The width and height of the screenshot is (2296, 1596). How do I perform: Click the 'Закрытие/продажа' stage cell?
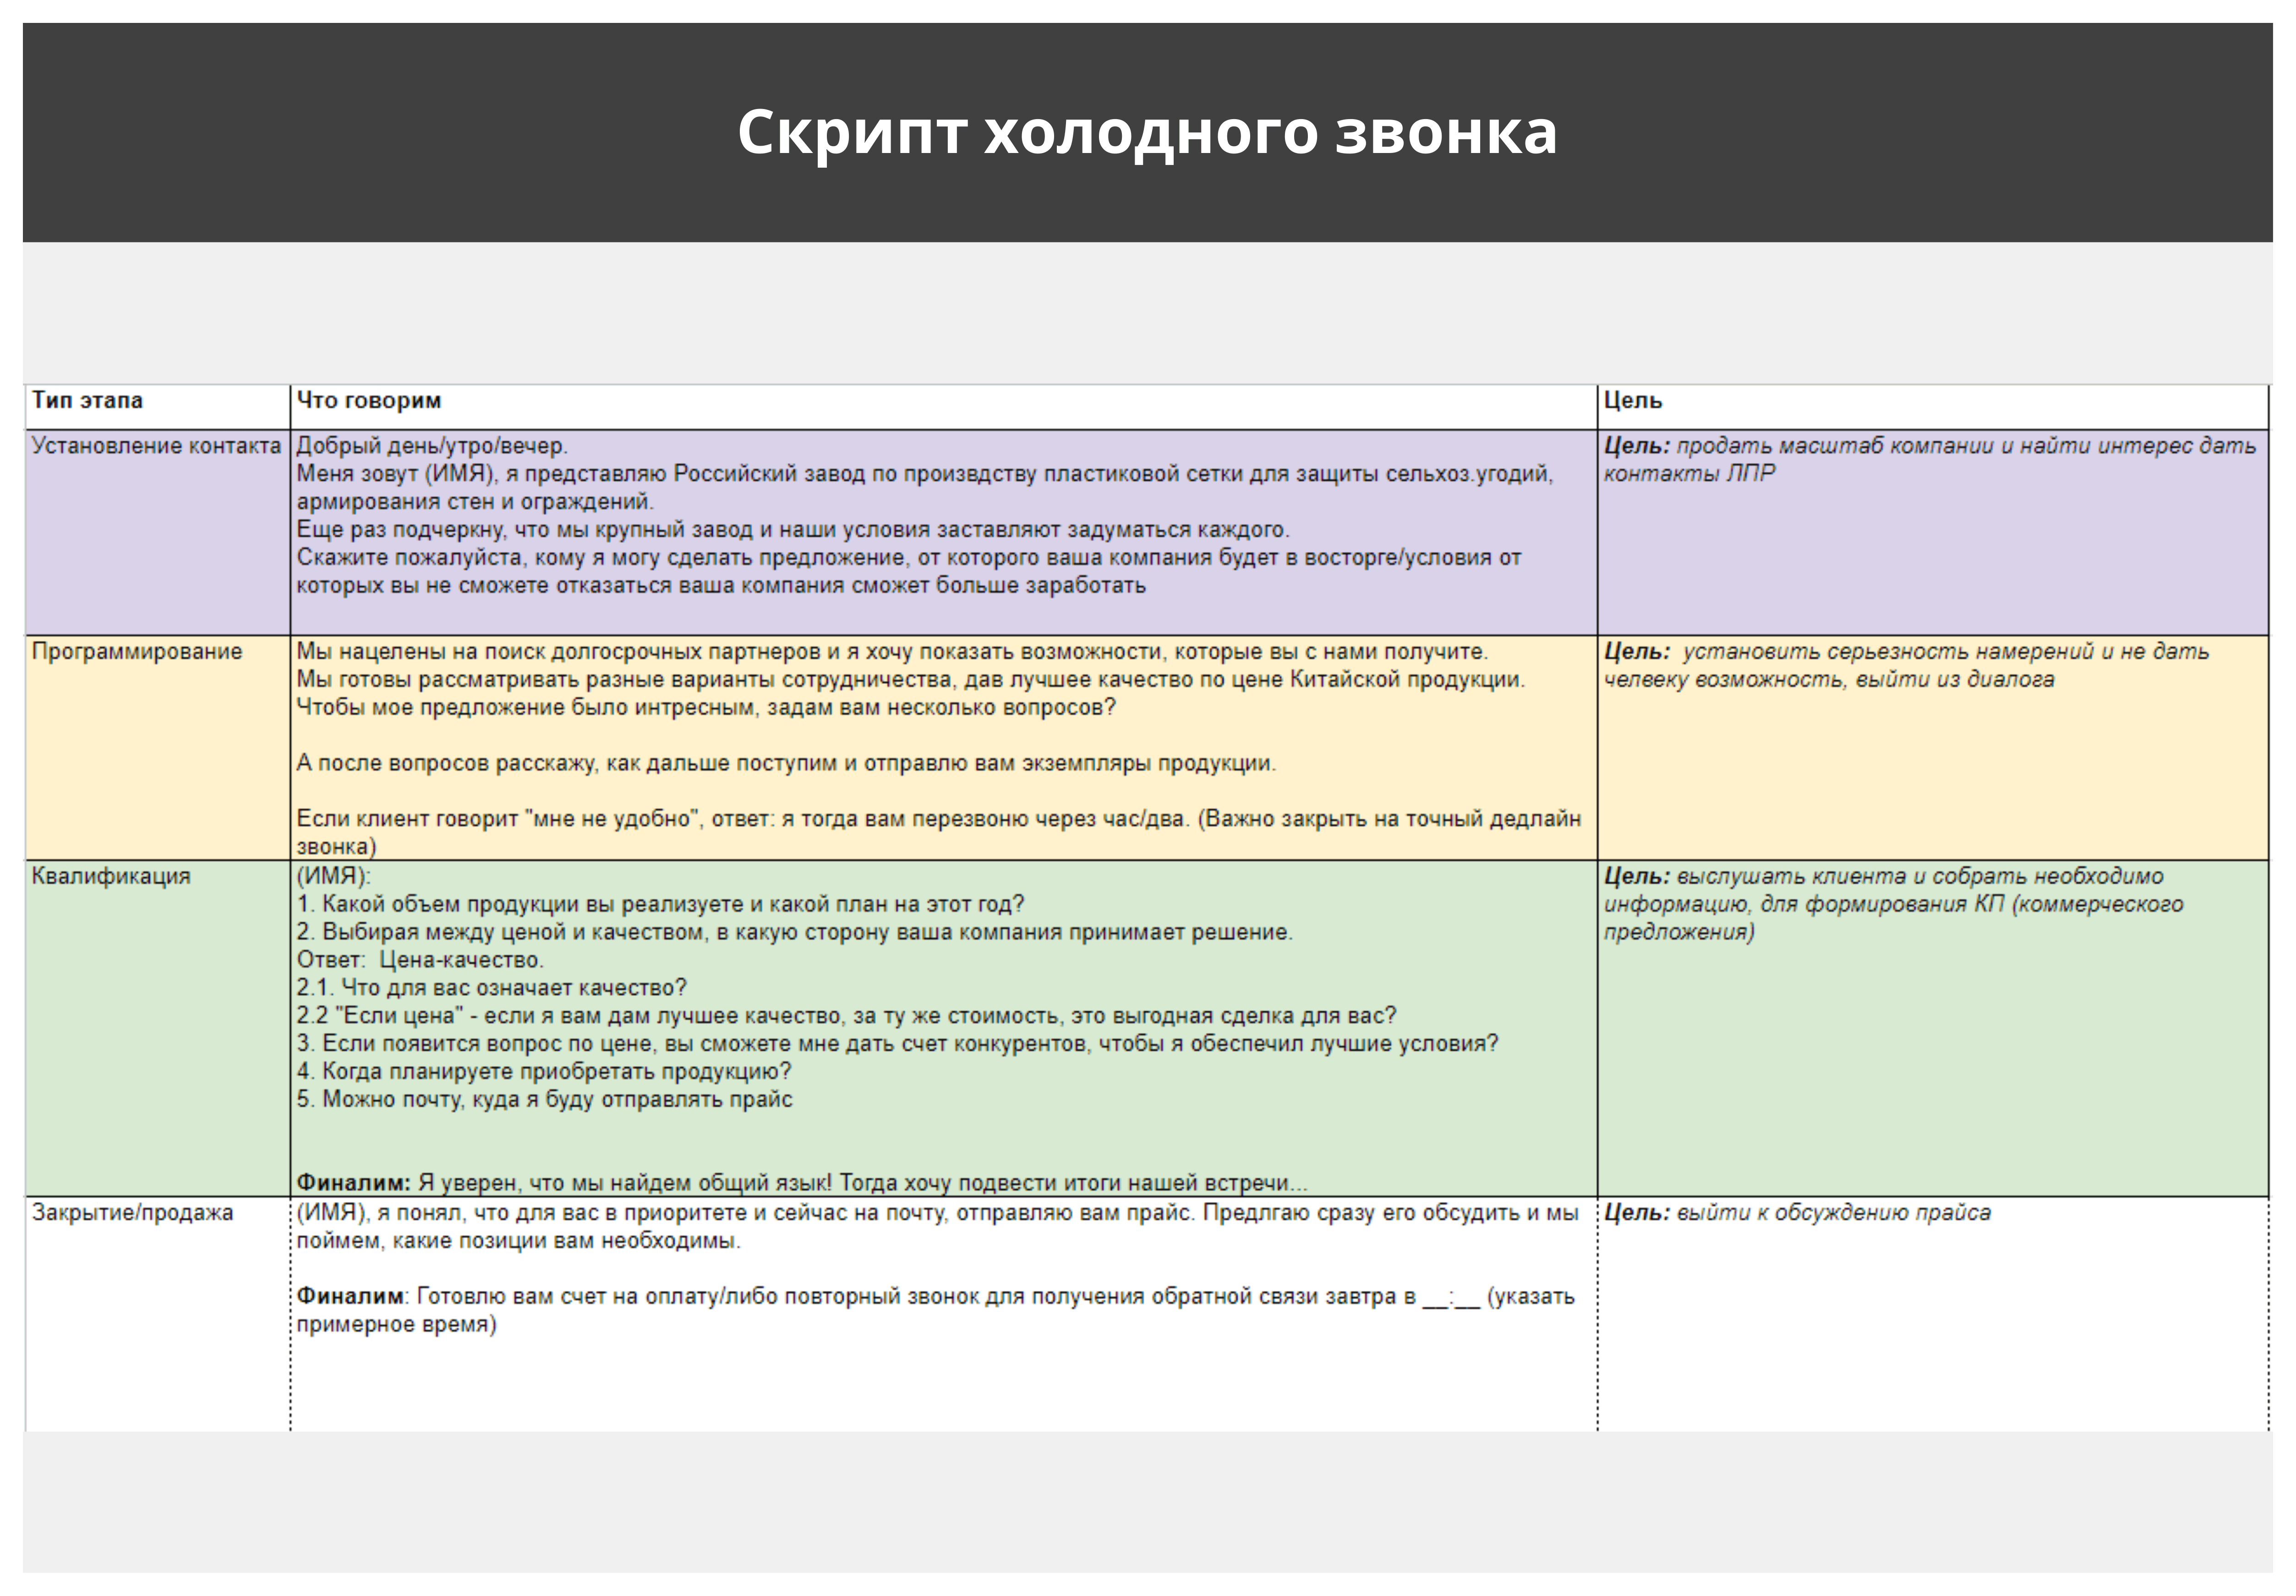(132, 1213)
